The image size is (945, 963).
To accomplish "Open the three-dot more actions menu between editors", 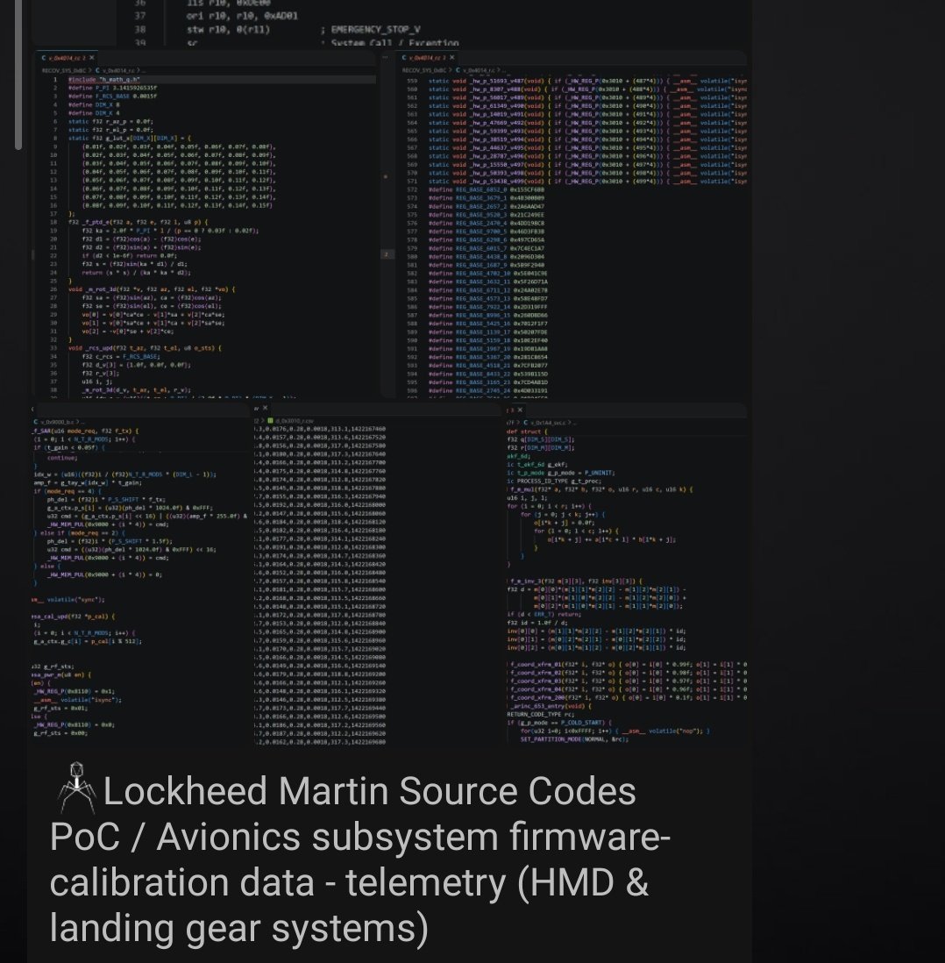I will (385, 58).
